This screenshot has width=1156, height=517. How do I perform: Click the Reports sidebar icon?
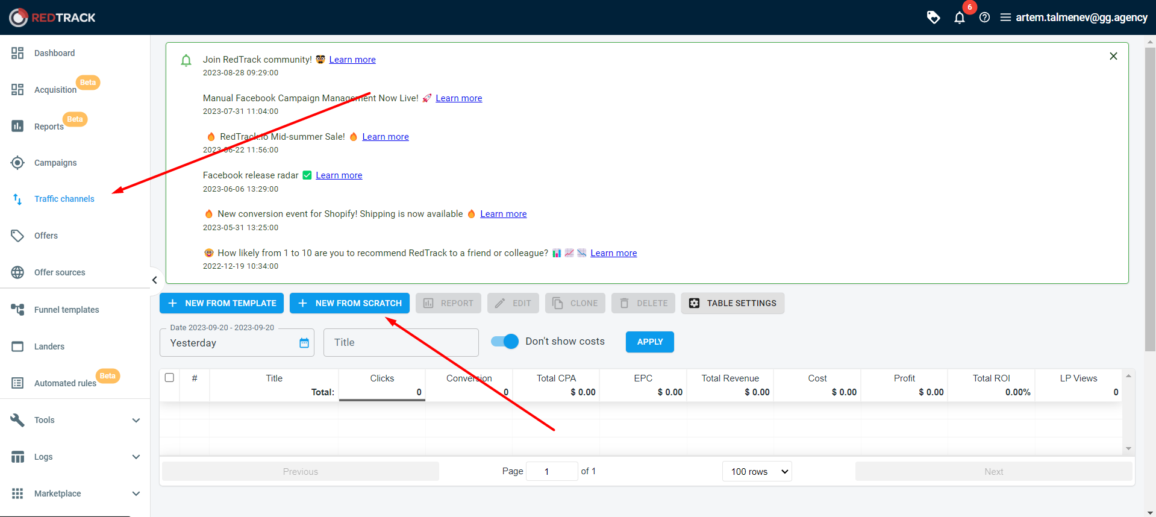(17, 126)
